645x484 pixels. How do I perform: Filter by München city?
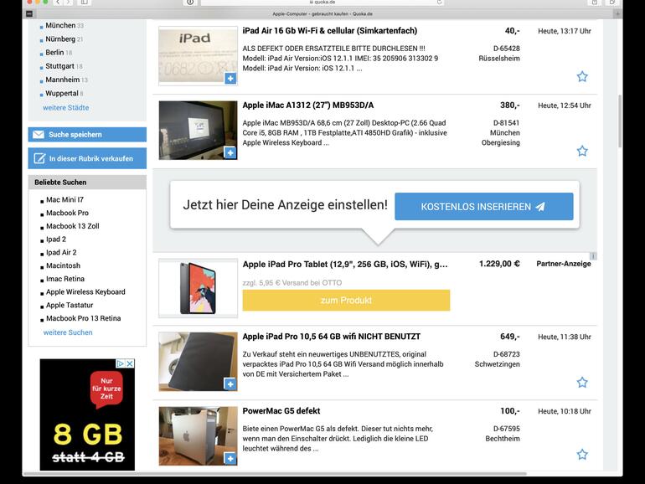60,25
